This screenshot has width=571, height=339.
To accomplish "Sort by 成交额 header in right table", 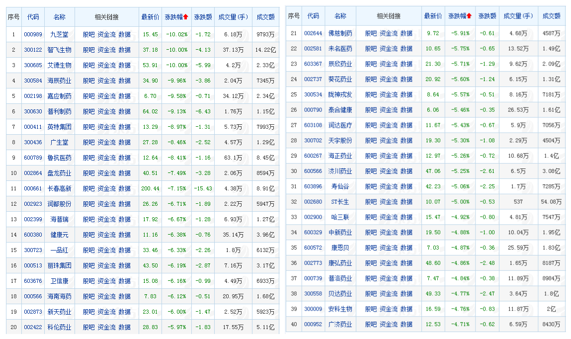I will pos(551,16).
